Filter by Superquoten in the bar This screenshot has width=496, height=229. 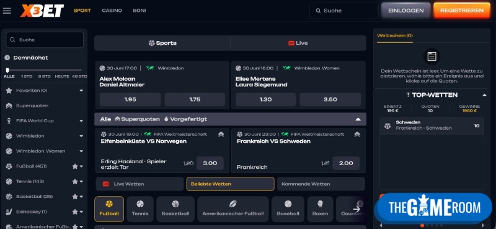137,119
